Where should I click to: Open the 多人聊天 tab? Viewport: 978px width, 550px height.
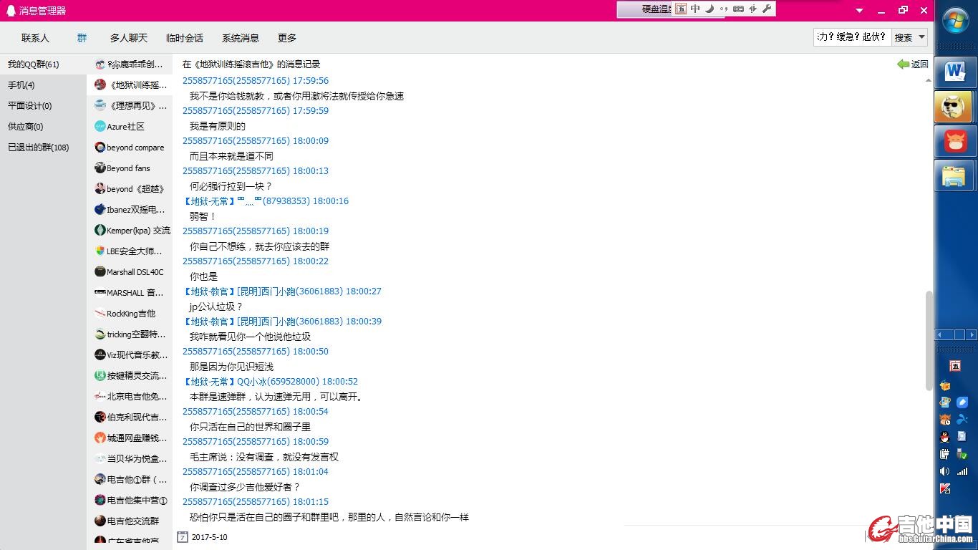128,38
